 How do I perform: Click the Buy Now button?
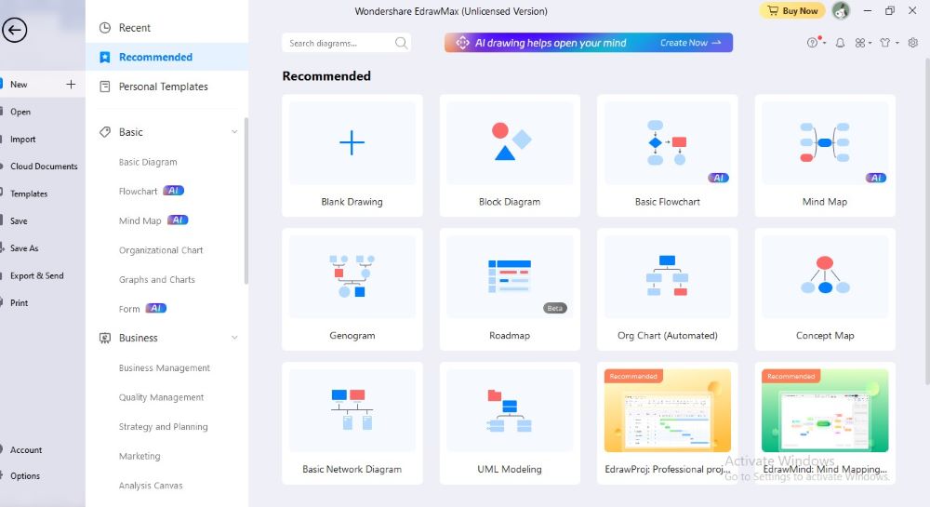pos(791,10)
